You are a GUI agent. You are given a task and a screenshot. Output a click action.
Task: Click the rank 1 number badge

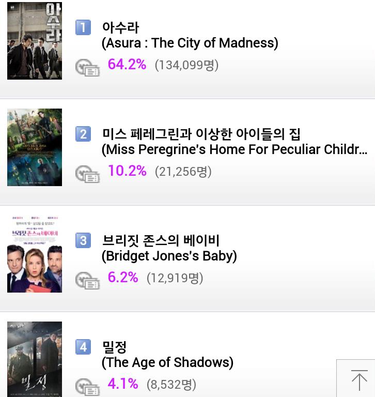click(83, 27)
